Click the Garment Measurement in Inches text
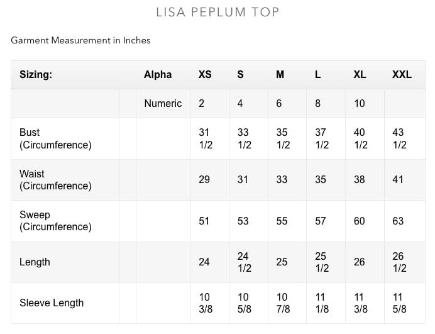435x334 pixels. pos(80,40)
